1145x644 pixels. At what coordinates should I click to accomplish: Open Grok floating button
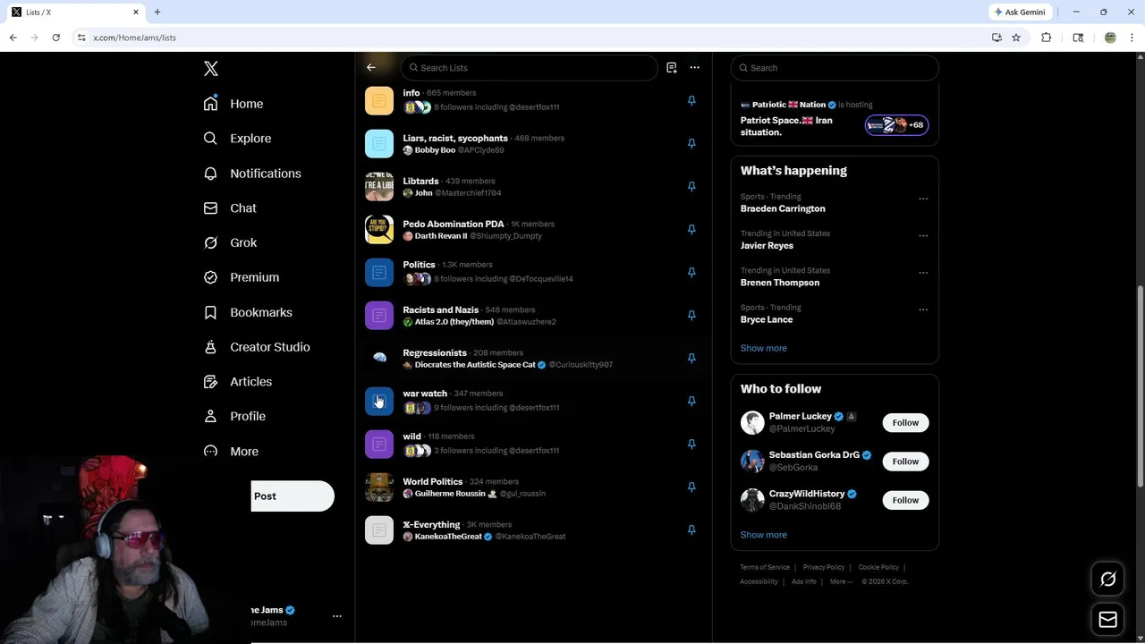[1107, 580]
